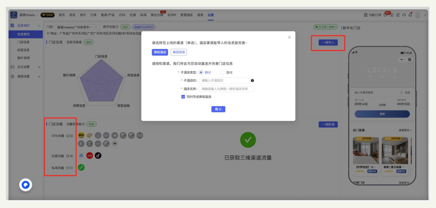436x208 pixels.
Task: Open 【好梦连连】 package thumbnail
Action: click(x=366, y=151)
